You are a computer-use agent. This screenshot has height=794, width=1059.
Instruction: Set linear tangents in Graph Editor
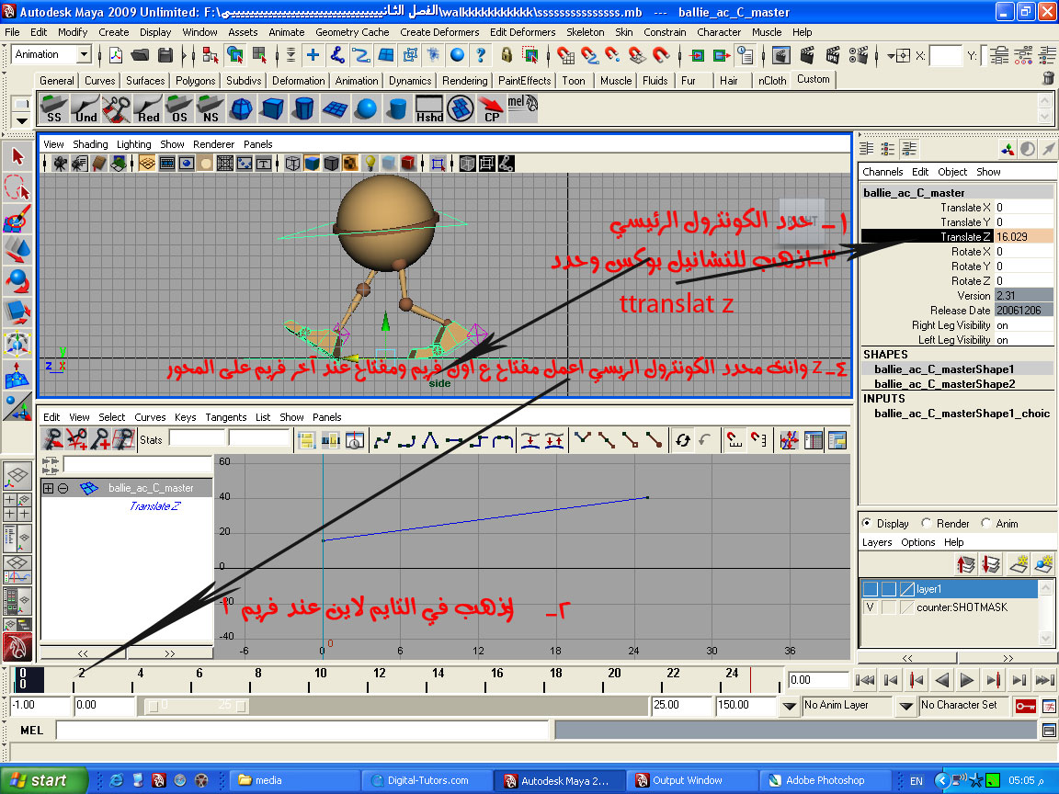click(429, 440)
